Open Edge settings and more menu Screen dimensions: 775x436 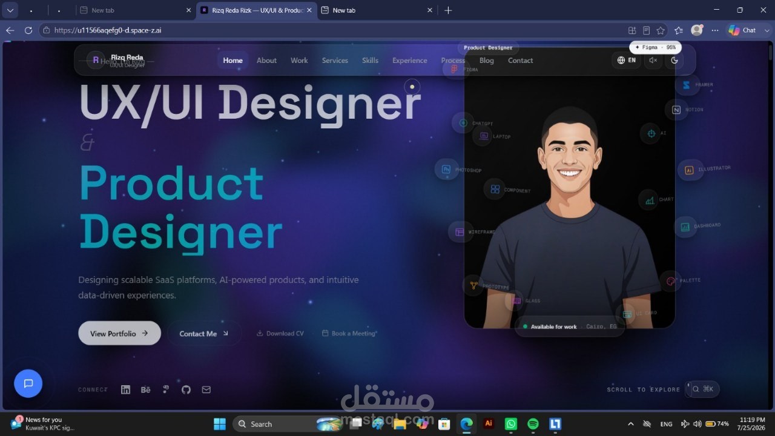click(x=715, y=30)
